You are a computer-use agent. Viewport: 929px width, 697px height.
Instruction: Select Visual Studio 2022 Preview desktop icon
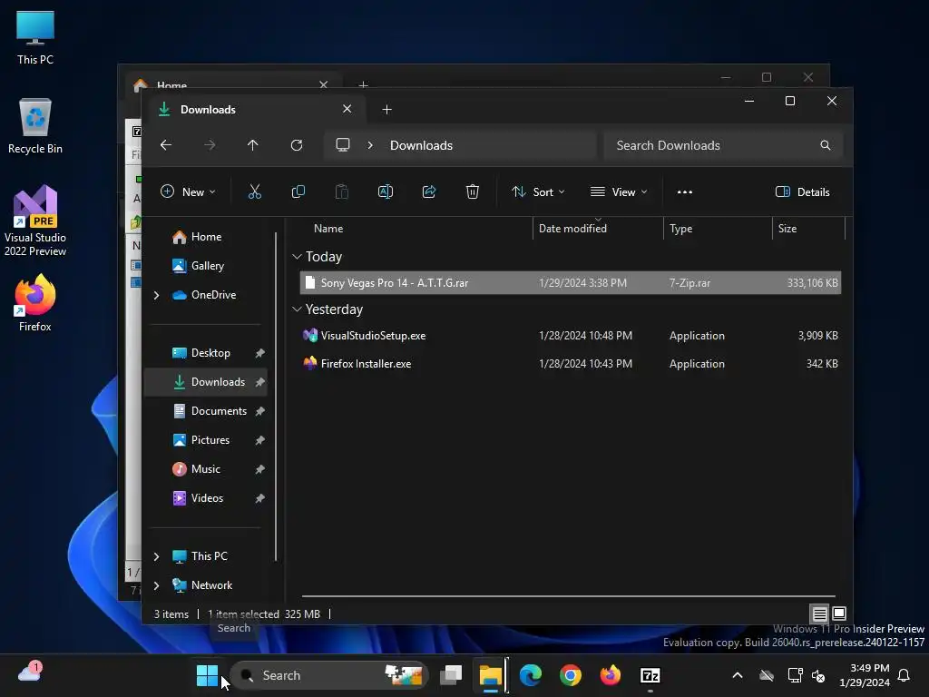[35, 221]
